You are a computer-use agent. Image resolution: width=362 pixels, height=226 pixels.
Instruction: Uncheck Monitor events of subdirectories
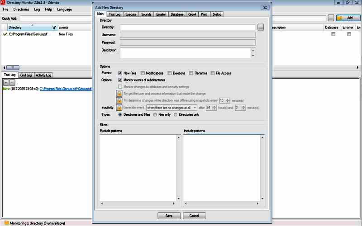(x=120, y=80)
